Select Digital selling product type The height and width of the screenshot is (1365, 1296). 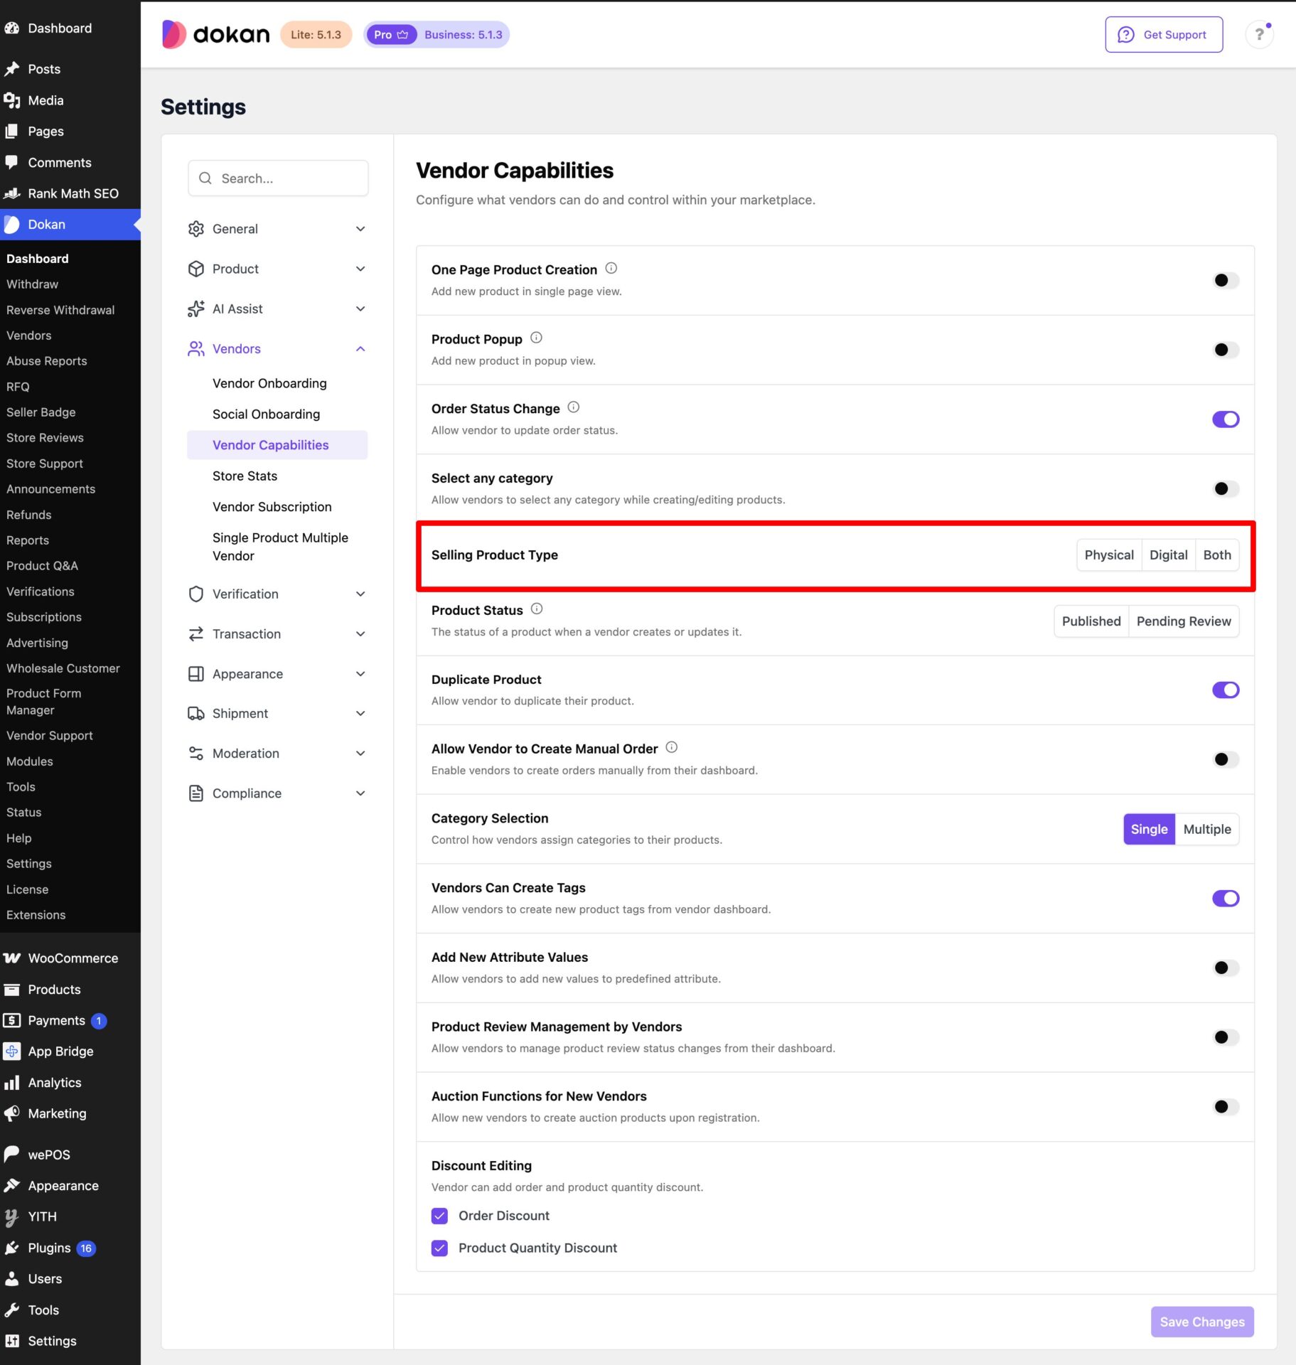coord(1168,555)
